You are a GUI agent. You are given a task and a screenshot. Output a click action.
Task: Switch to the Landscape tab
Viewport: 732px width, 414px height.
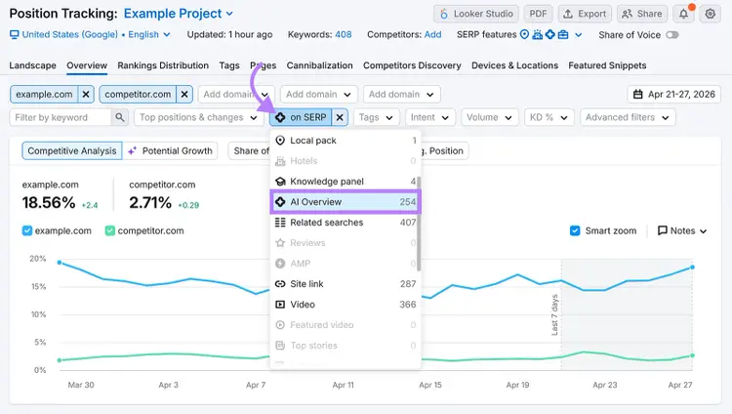[32, 65]
